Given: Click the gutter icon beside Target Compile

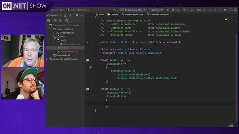Looking at the screenshot, I should tap(87, 89).
